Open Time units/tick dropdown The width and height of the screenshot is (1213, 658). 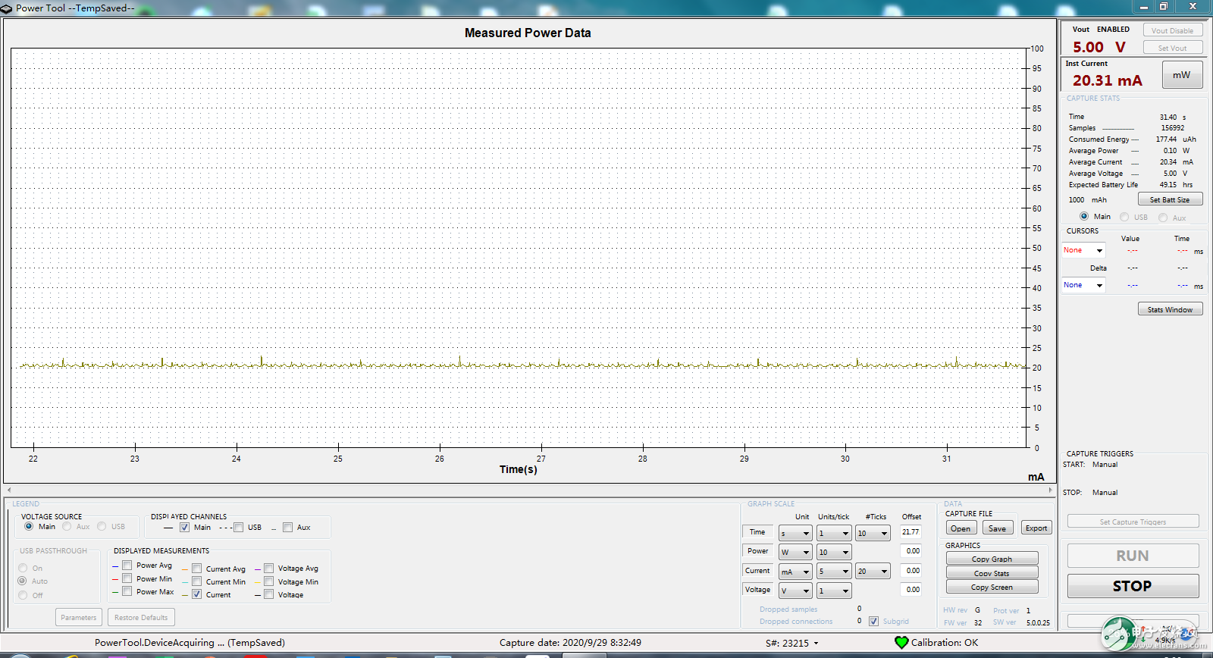pos(834,534)
